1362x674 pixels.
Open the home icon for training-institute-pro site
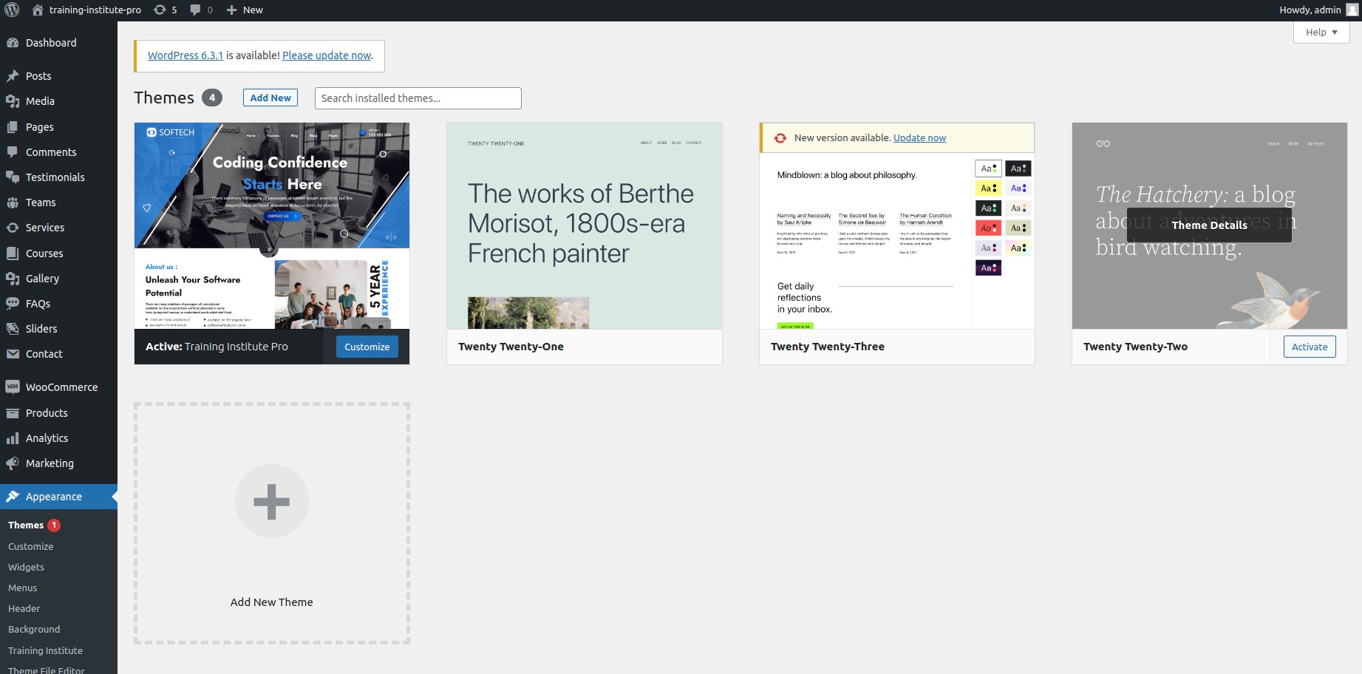coord(38,10)
